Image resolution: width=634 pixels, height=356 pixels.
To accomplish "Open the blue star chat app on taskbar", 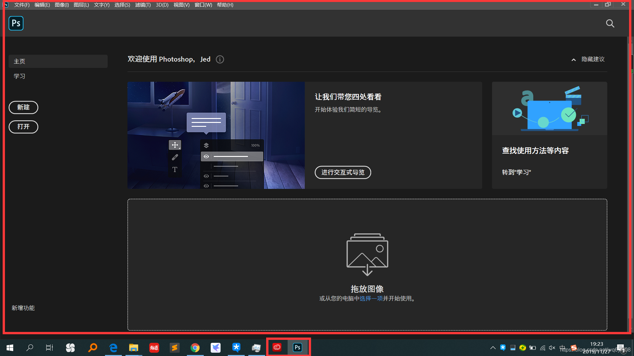I will click(x=236, y=347).
